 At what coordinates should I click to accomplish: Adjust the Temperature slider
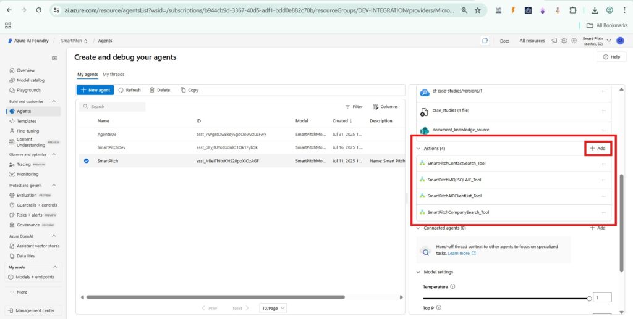[x=588, y=298]
